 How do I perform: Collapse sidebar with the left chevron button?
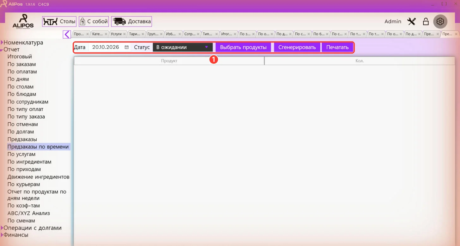(67, 34)
